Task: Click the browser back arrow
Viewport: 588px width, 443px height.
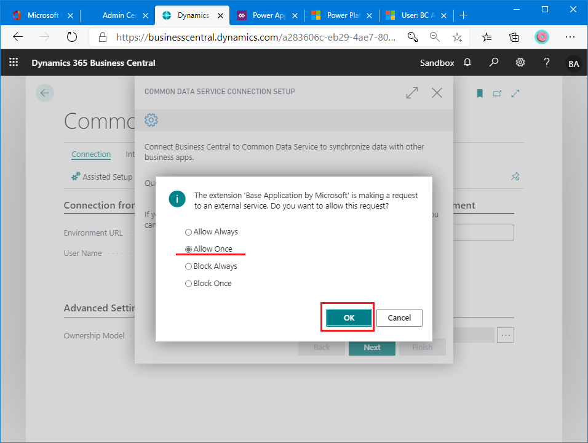Action: click(18, 37)
